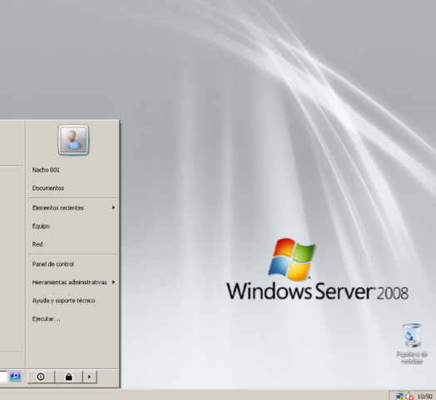Select the Papelera de reciclaje icon

[412, 343]
